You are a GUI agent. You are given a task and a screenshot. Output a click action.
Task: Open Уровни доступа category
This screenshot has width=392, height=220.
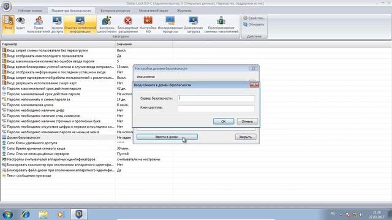[57, 24]
